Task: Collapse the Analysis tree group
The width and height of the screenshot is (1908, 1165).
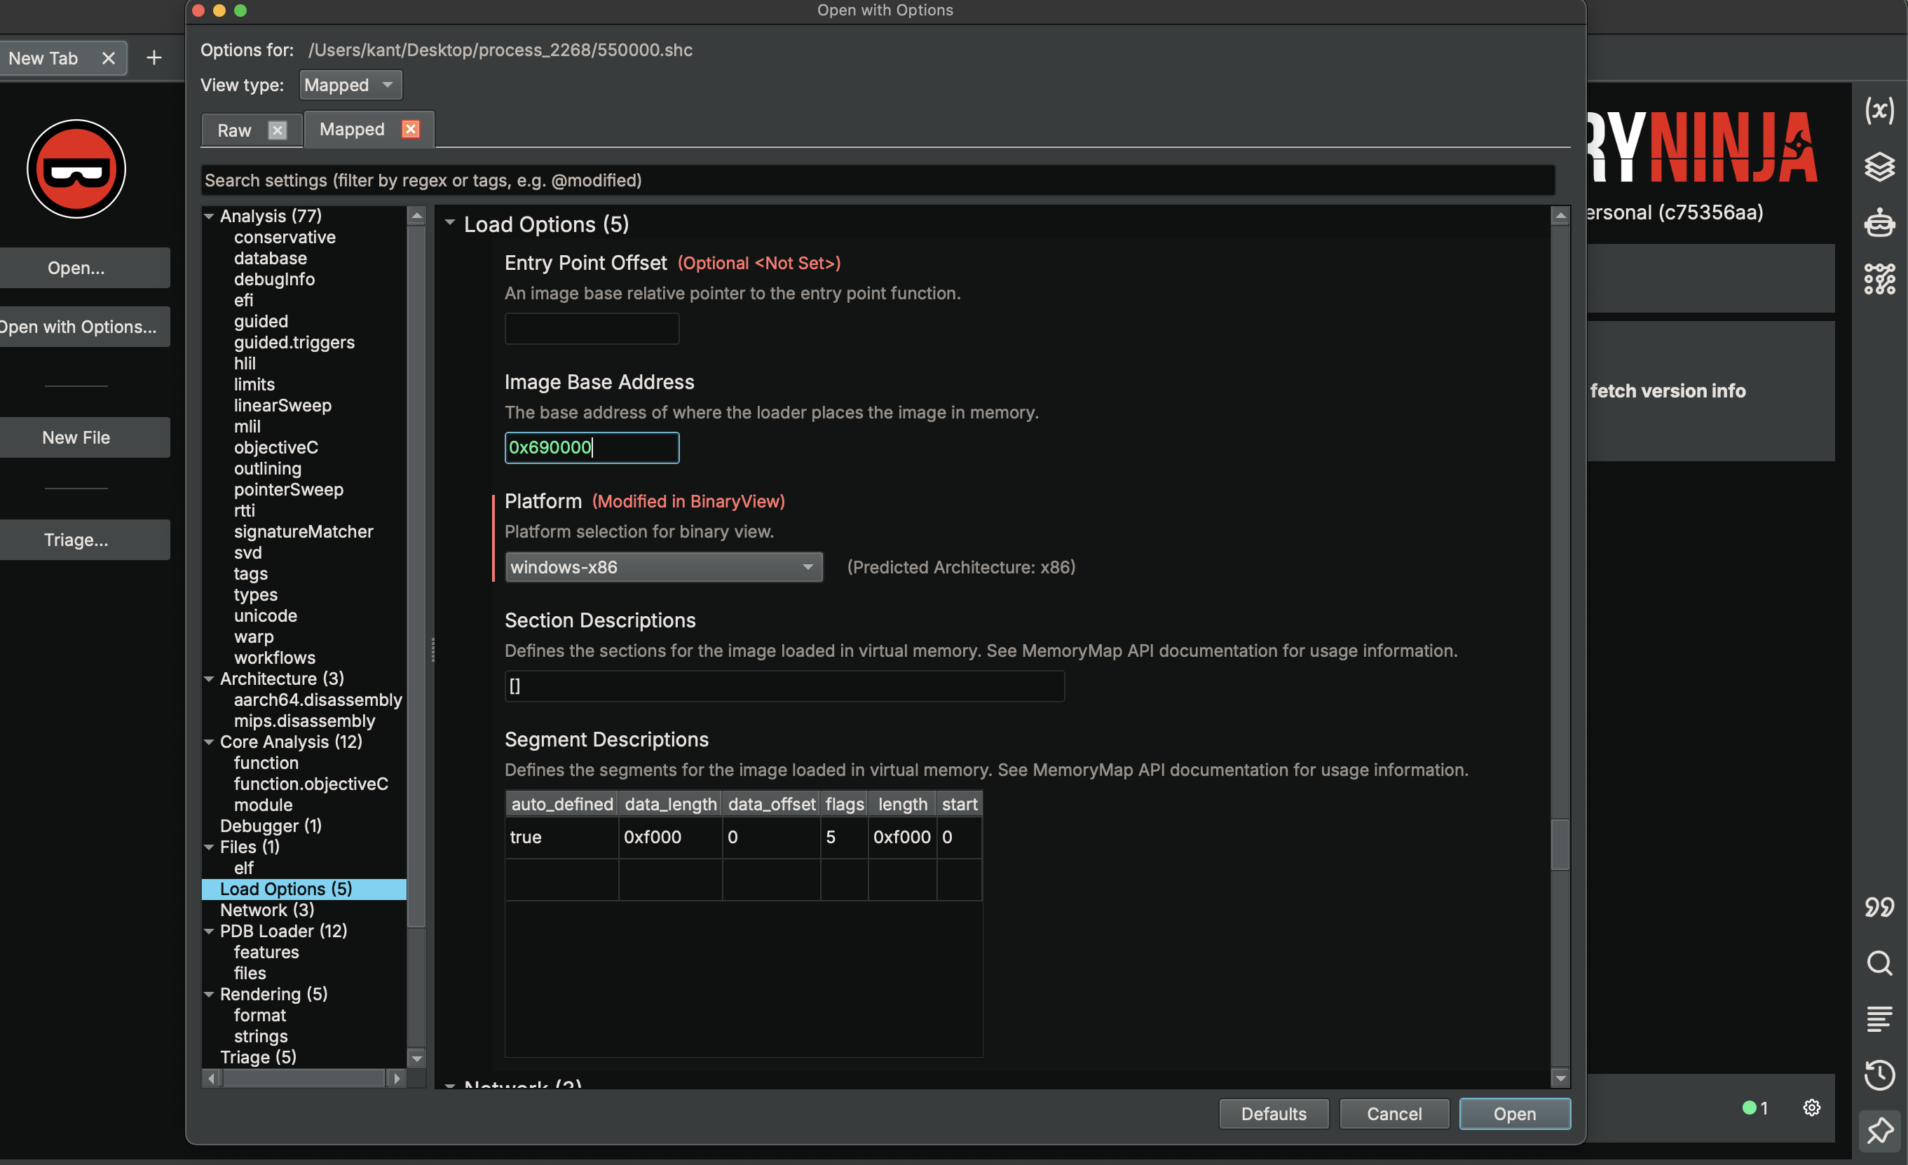Action: pyautogui.click(x=209, y=216)
